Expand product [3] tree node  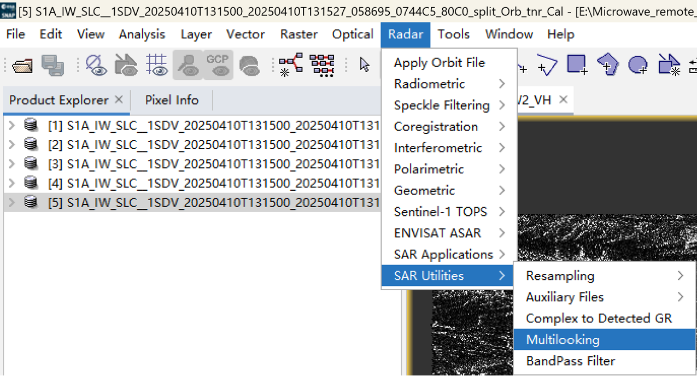[x=12, y=164]
